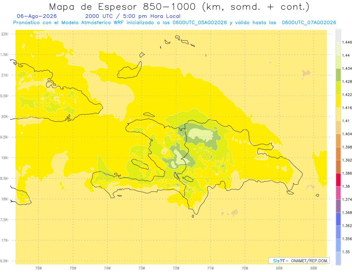
Task: Click the legend value 1.362
Action: 347,226
